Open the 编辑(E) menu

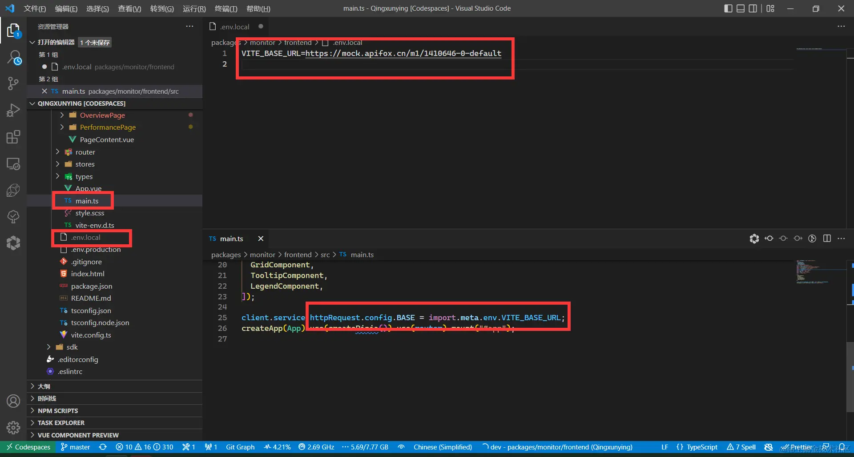point(66,8)
